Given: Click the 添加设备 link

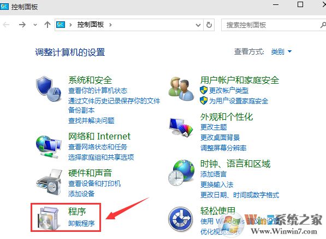Looking at the screenshot, I should pyautogui.click(x=81, y=194).
